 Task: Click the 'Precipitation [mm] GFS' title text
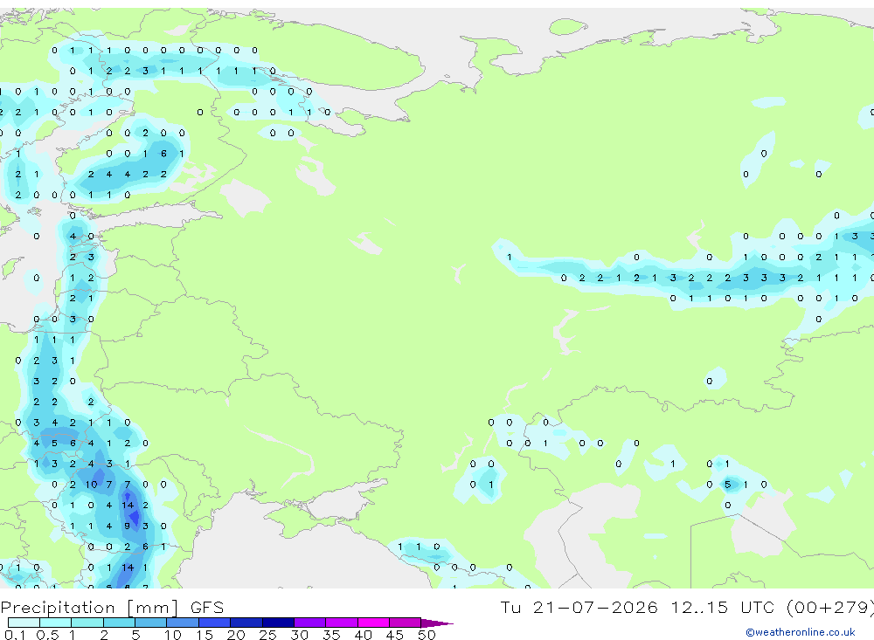pos(112,607)
